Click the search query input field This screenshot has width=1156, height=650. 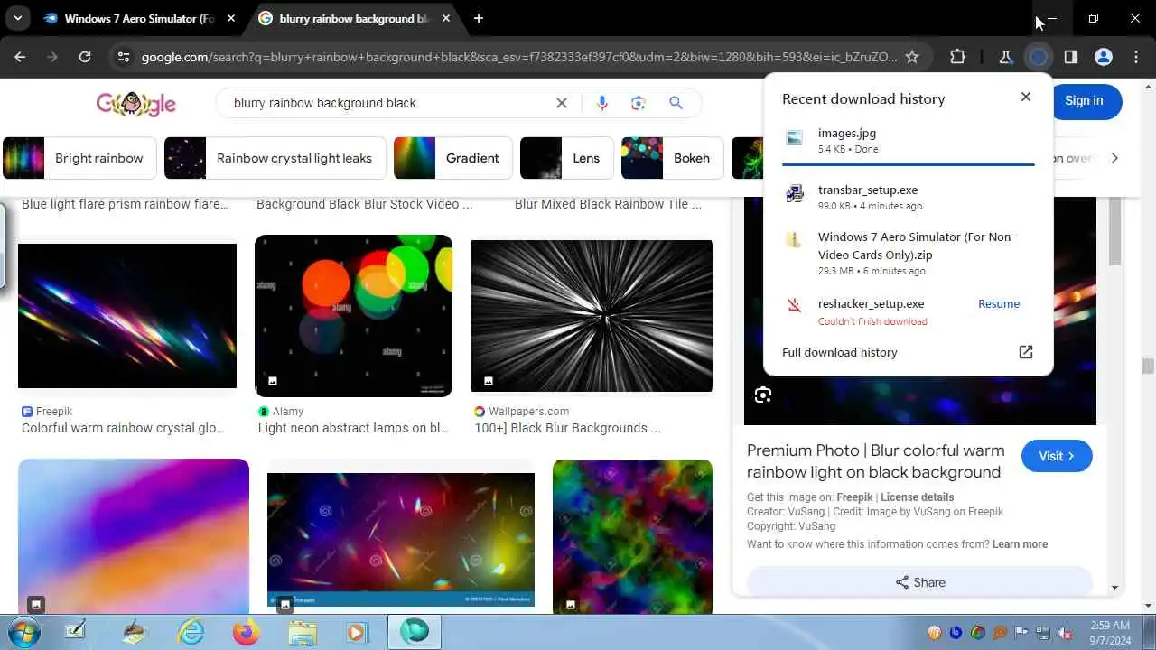coord(388,103)
